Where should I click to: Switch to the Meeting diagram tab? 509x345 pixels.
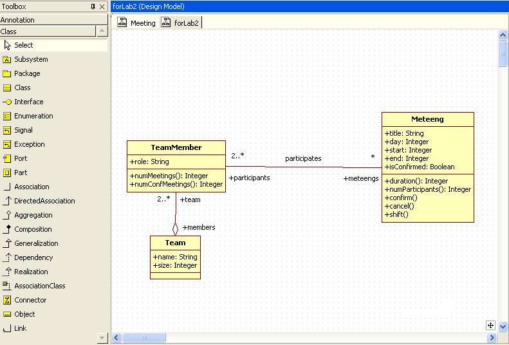point(136,23)
